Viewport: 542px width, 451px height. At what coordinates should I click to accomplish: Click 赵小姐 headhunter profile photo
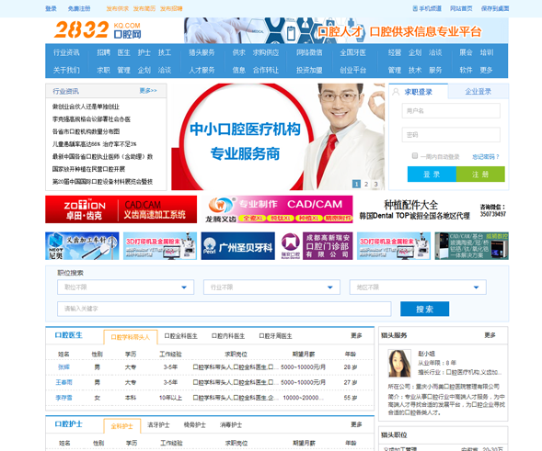(x=399, y=364)
